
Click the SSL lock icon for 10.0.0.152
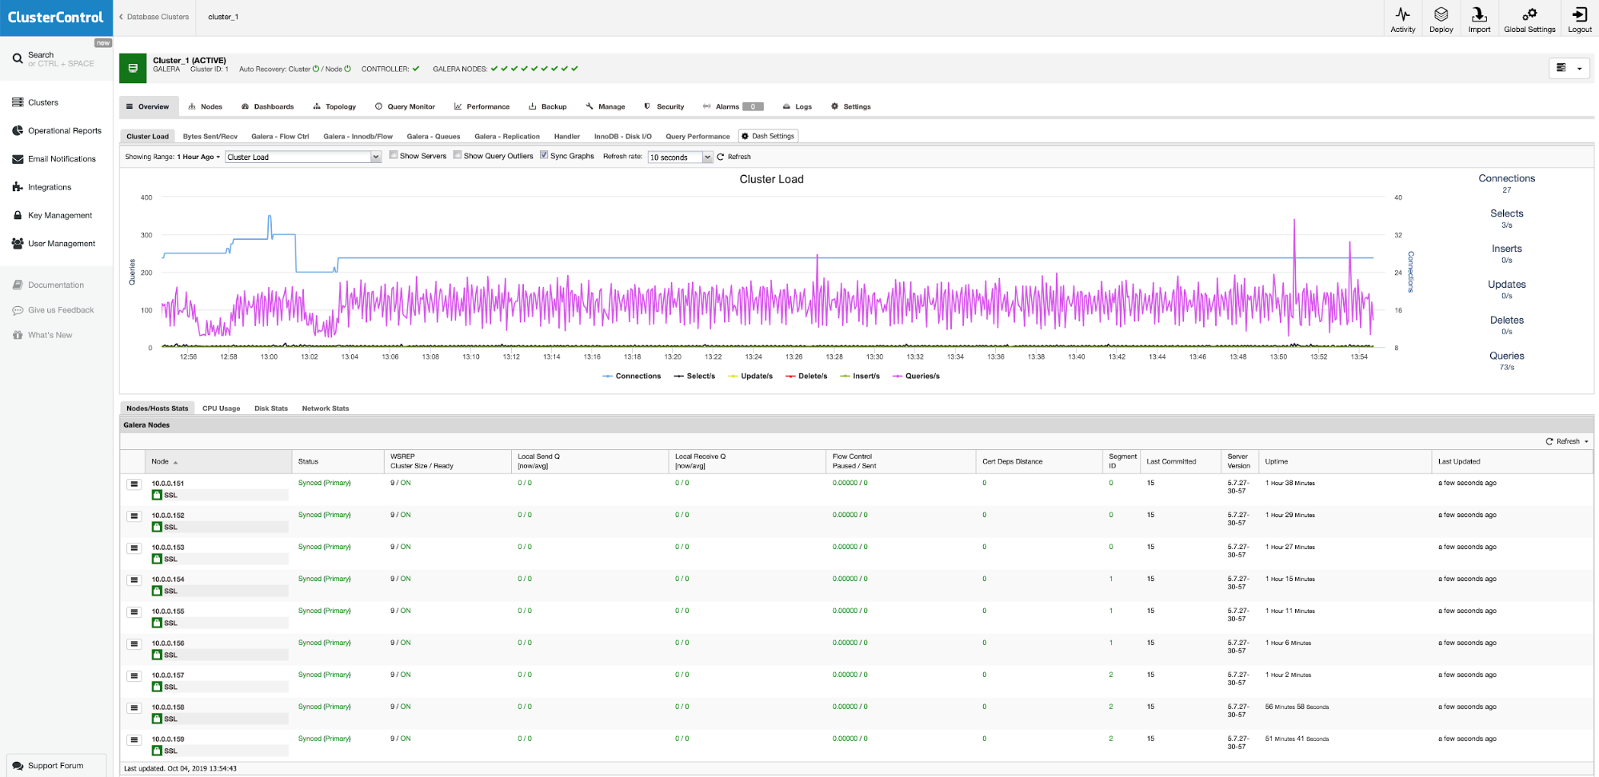click(157, 527)
